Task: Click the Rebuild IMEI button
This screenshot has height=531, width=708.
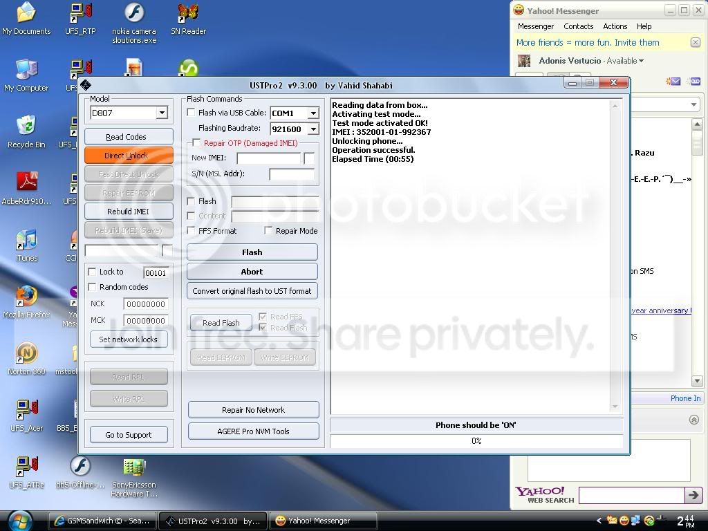Action: click(x=129, y=212)
